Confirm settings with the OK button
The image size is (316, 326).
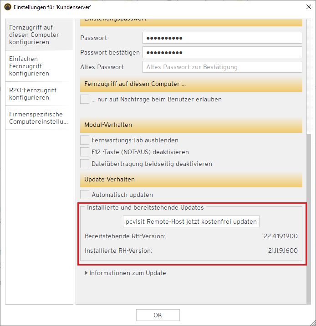tap(158, 315)
